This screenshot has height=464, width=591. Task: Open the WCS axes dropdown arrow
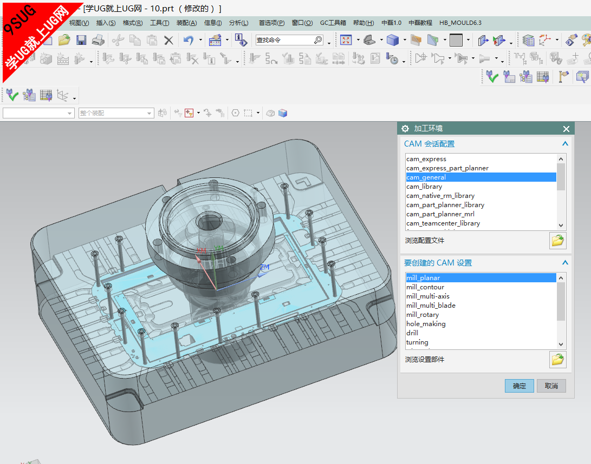557,40
